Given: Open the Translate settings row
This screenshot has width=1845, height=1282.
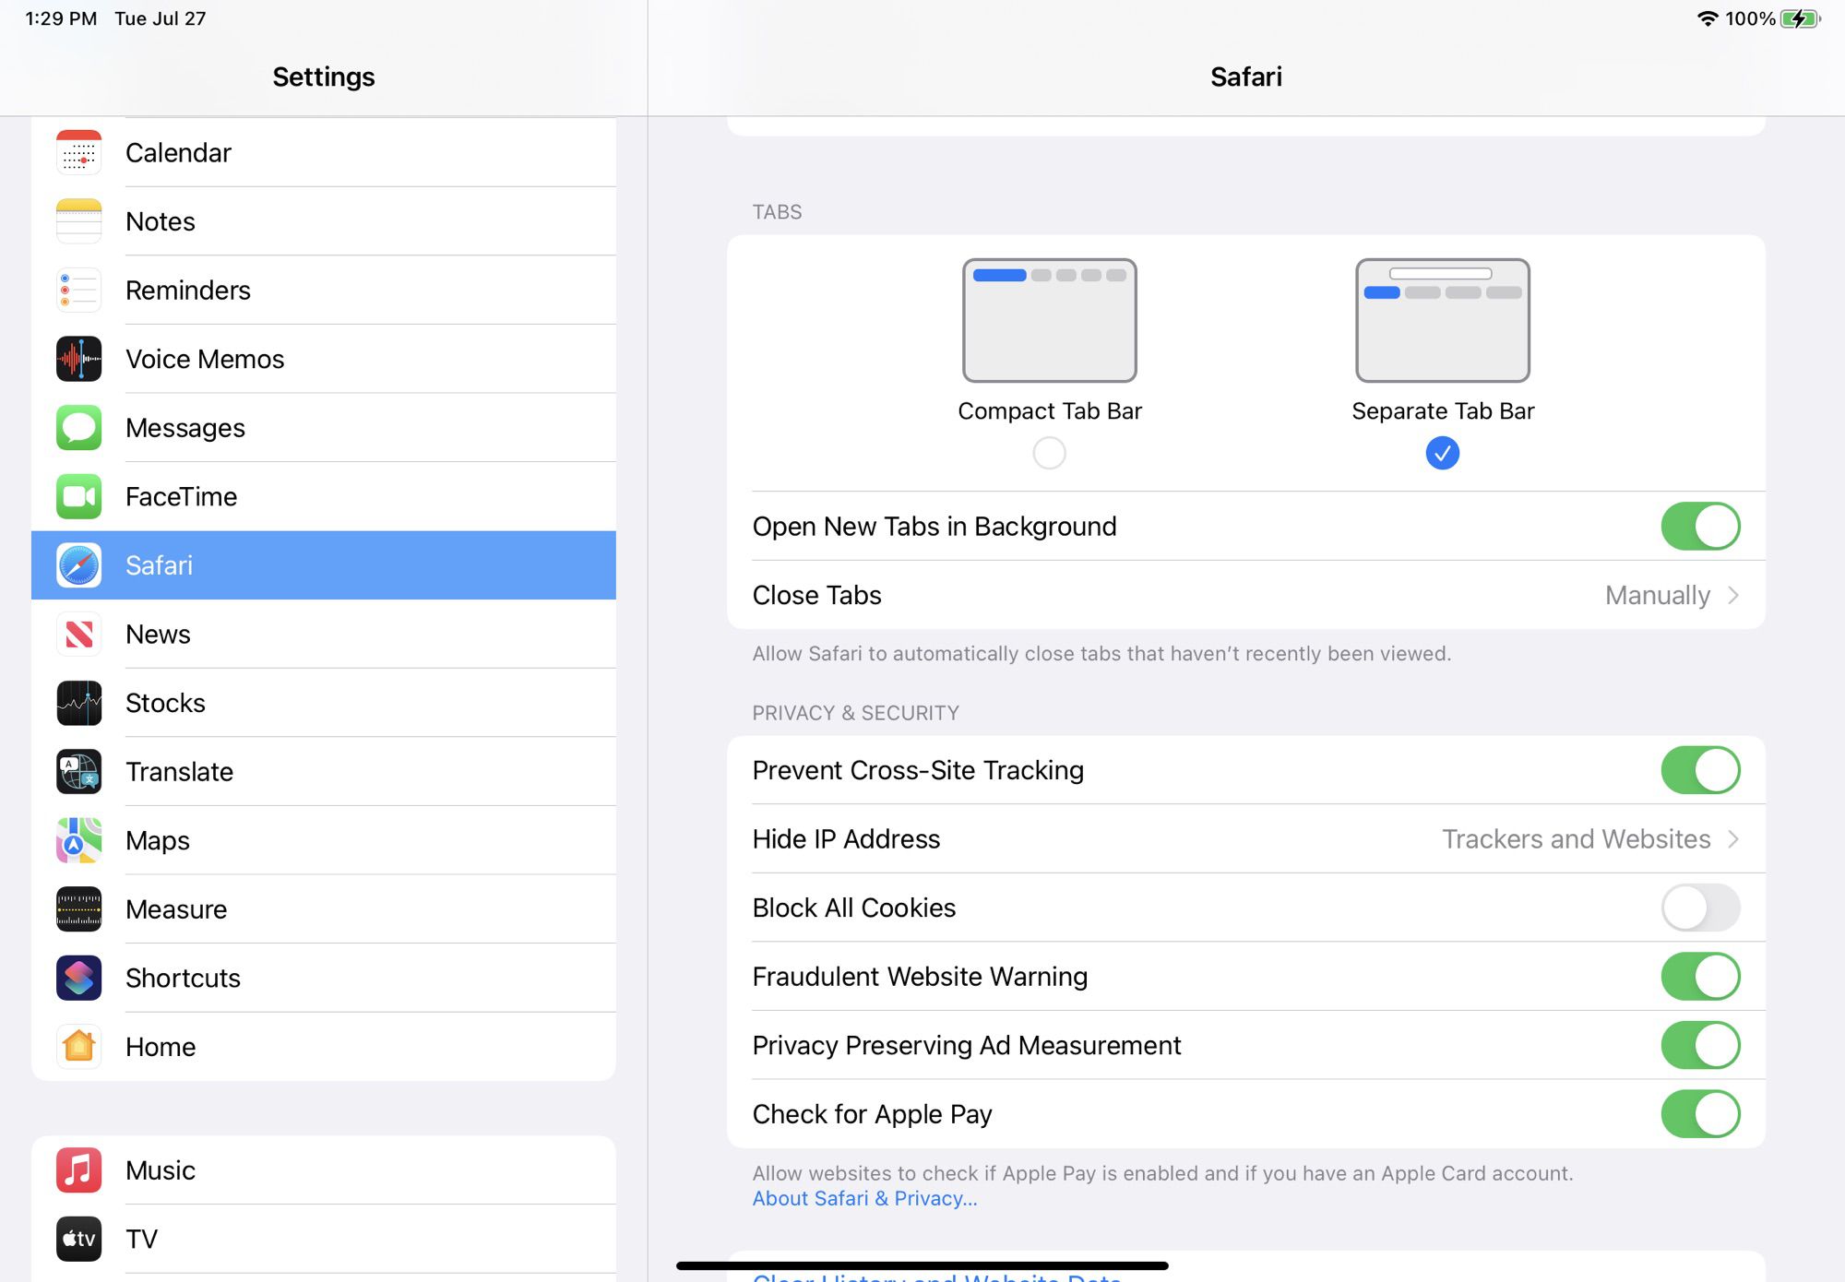Looking at the screenshot, I should [x=324, y=772].
